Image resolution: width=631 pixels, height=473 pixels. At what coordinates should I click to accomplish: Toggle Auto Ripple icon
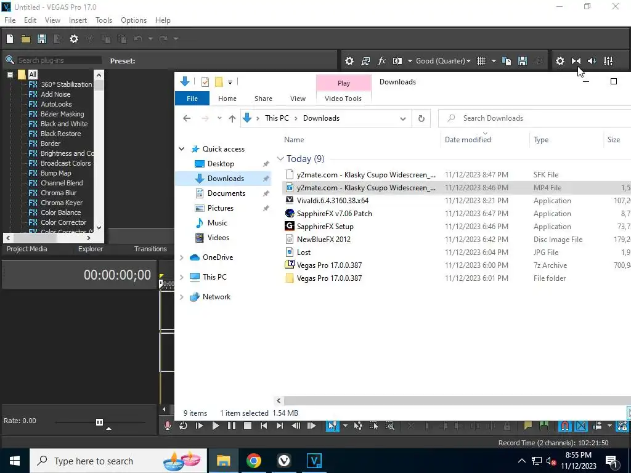click(x=597, y=426)
